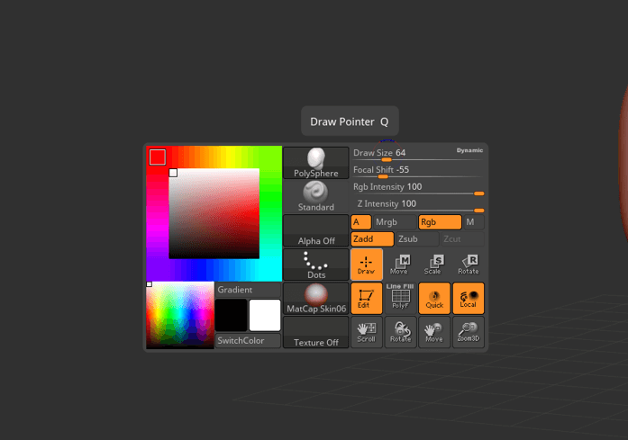Click the red current color swatch
The width and height of the screenshot is (628, 440).
(158, 157)
